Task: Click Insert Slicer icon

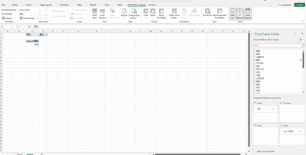Action: pos(95,14)
